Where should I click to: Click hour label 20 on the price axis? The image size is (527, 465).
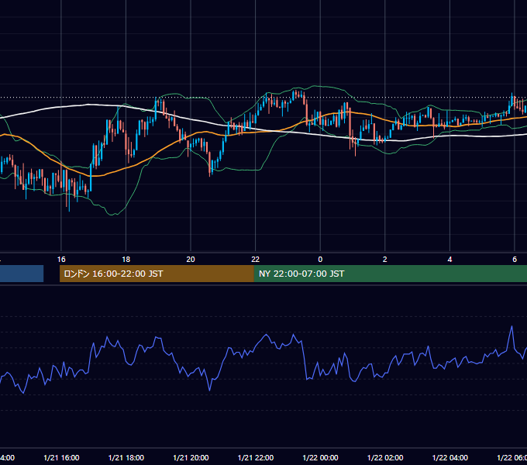[191, 260]
